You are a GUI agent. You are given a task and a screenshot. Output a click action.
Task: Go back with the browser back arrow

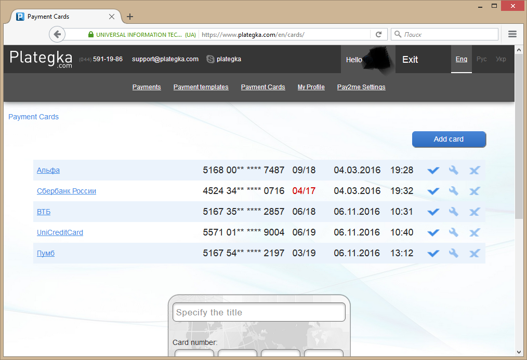click(x=57, y=34)
